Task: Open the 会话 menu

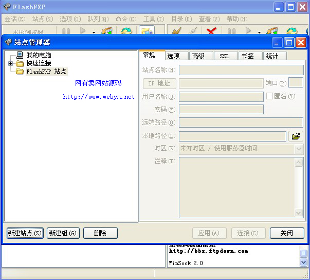Action: pyautogui.click(x=15, y=19)
